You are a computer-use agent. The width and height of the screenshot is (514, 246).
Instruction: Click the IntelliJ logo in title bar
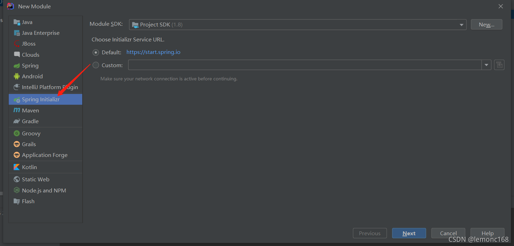click(x=10, y=6)
